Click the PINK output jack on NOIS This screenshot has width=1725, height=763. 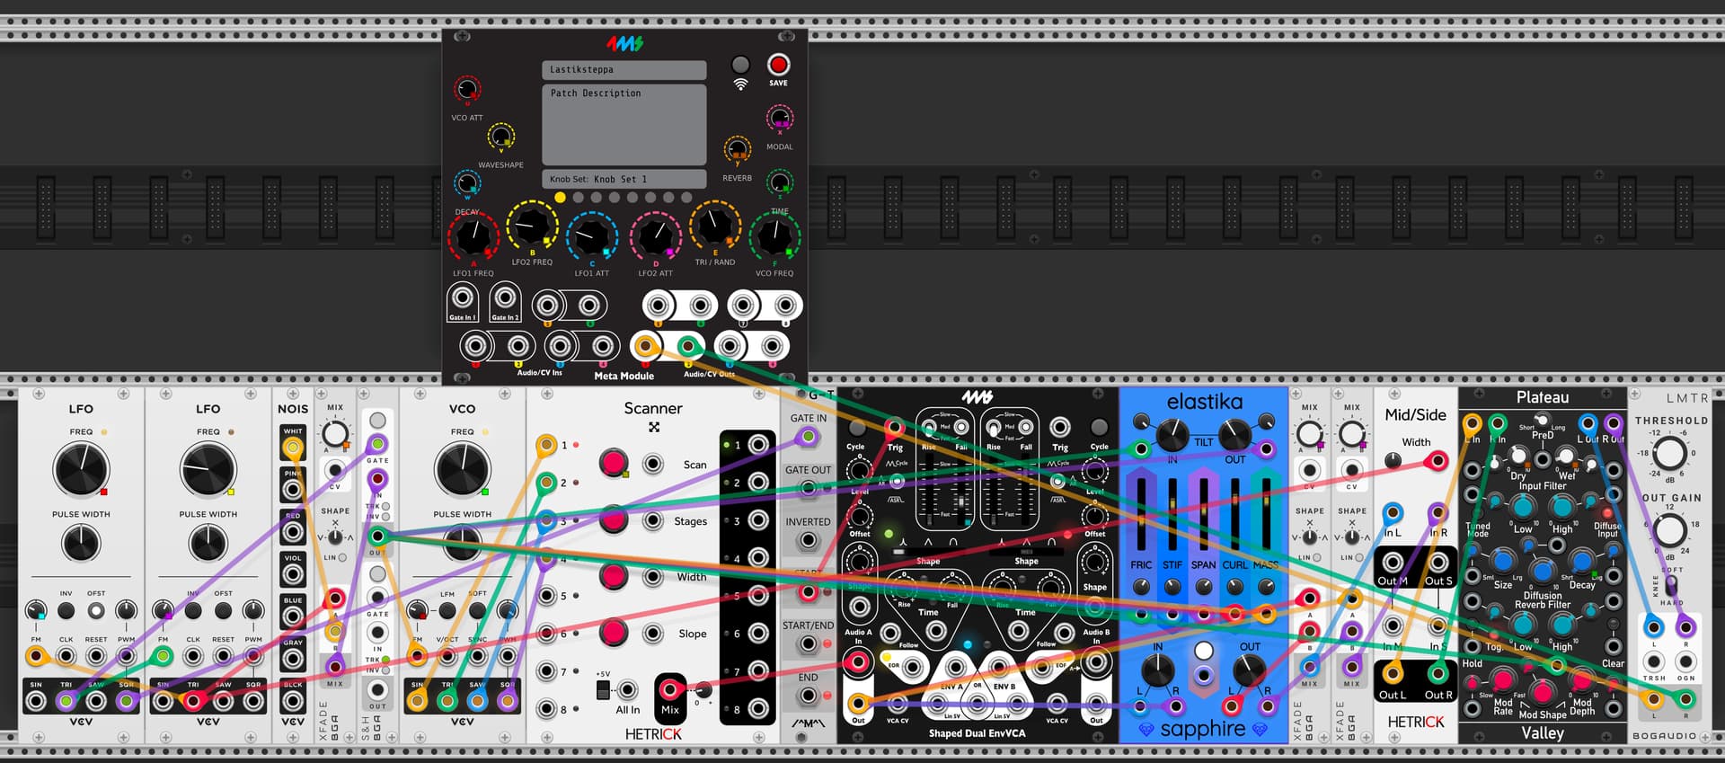coord(293,490)
